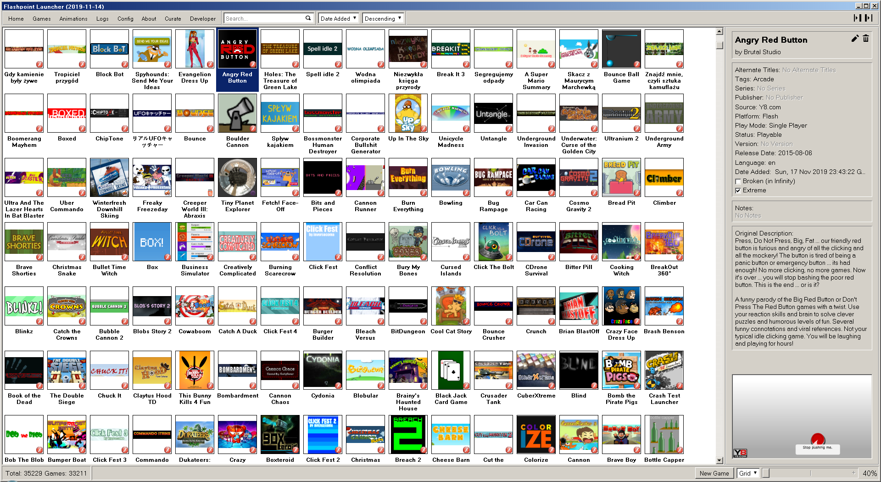Toggle the left sidebar icon in toolbar
The image size is (881, 482).
pos(857,18)
